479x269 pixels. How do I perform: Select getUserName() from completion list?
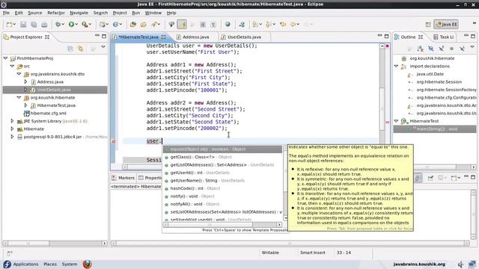click(x=222, y=181)
